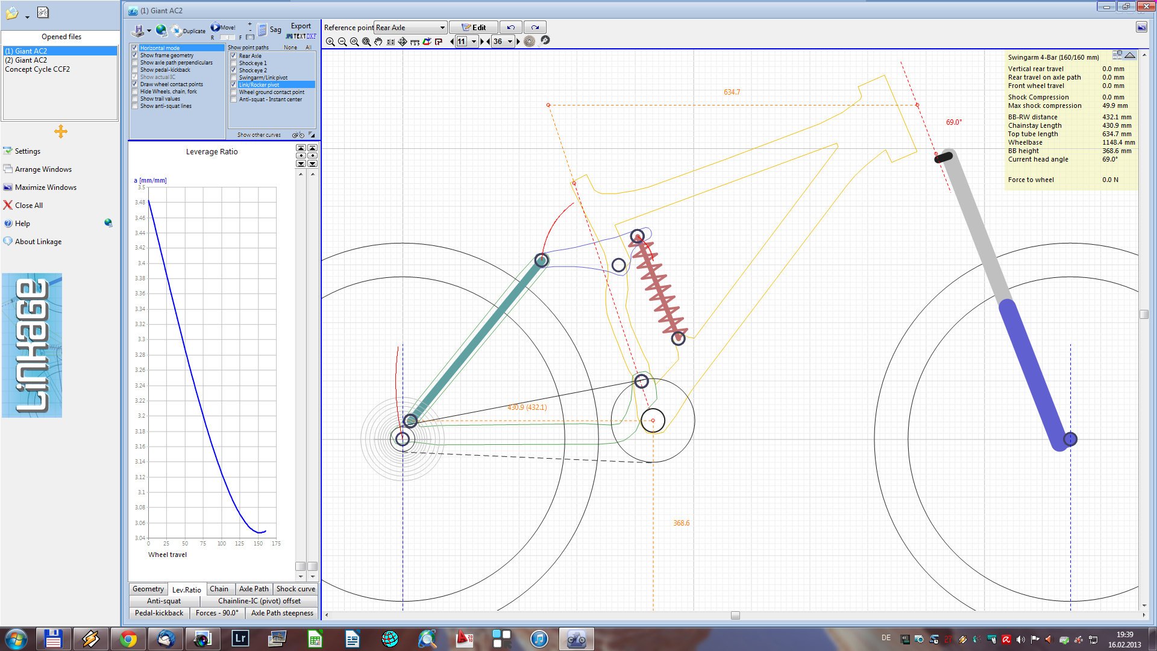Open the Pedal-kickback tab

click(159, 613)
